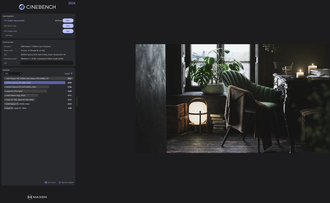The image size is (330, 203).
Task: Select the AMD Radeon Vega, Metal row
Action: (38, 95)
